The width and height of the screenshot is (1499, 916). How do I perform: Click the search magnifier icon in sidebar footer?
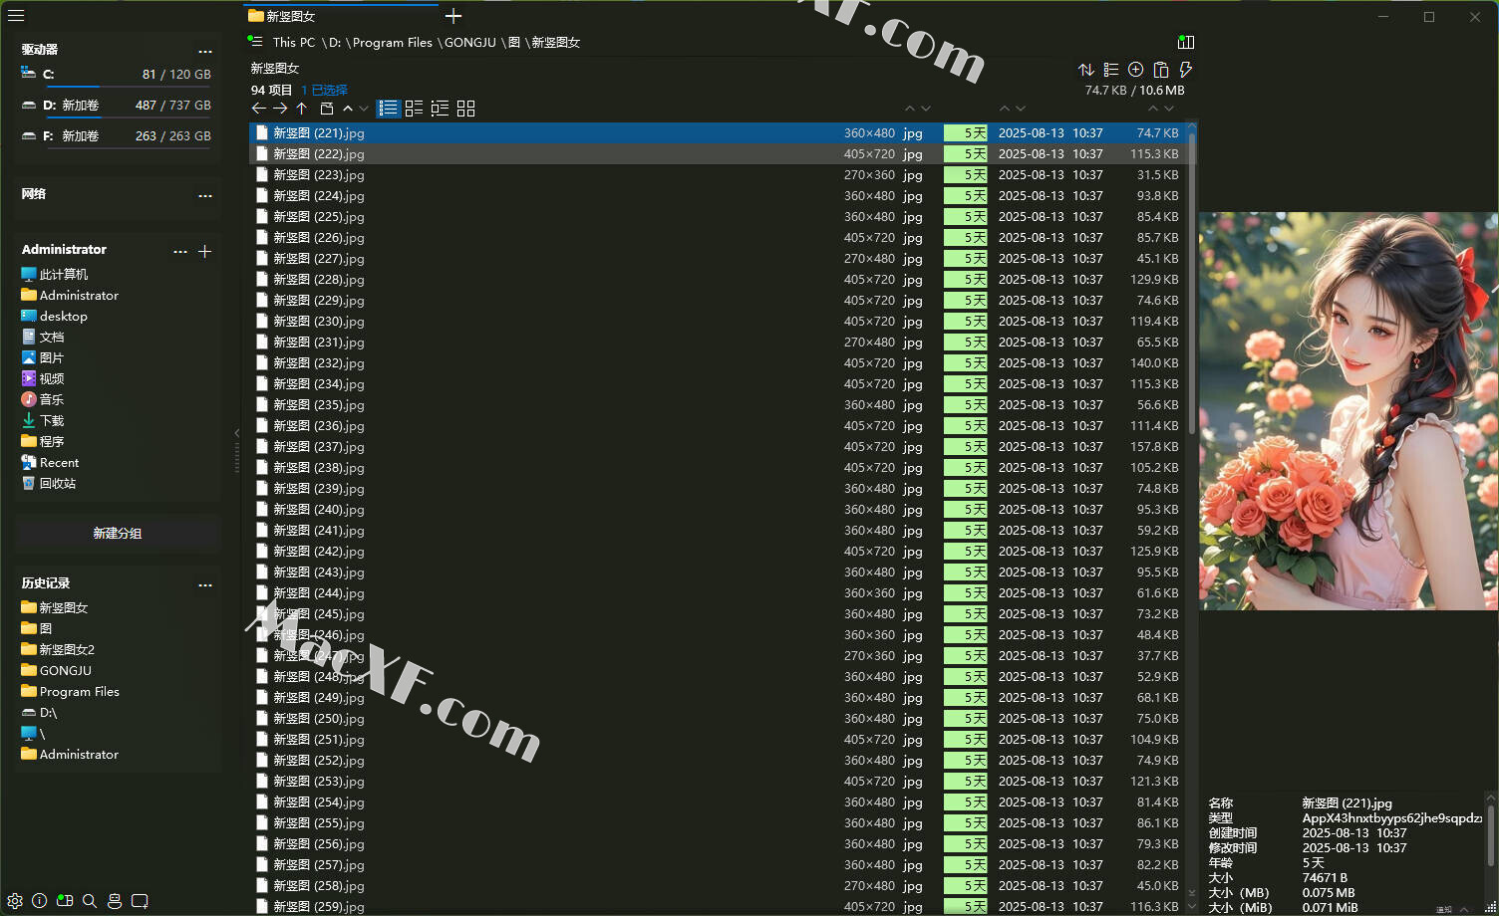[x=90, y=900]
